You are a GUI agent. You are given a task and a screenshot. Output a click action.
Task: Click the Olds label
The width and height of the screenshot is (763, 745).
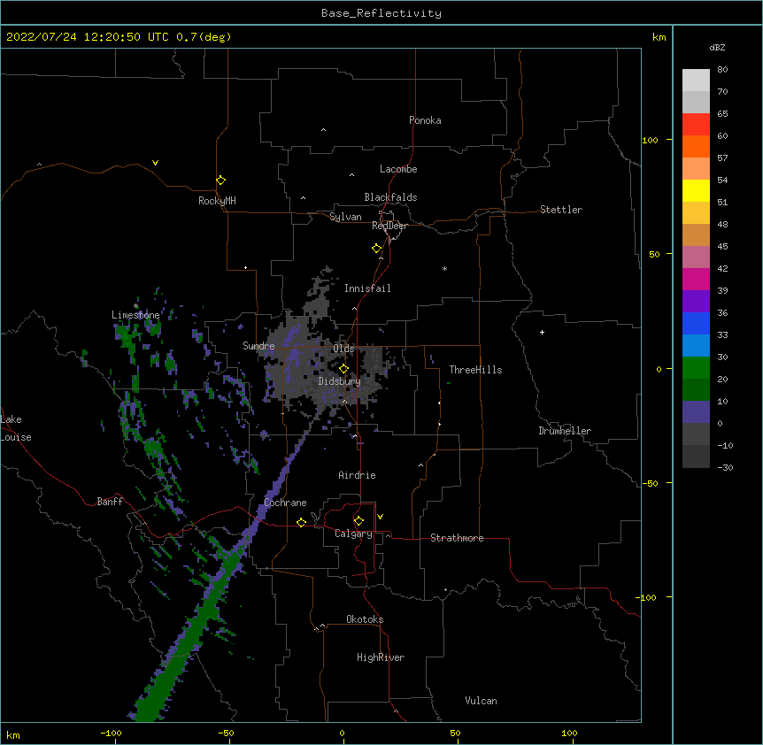[x=343, y=349]
